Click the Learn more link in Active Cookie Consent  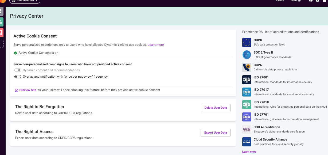pos(156,45)
